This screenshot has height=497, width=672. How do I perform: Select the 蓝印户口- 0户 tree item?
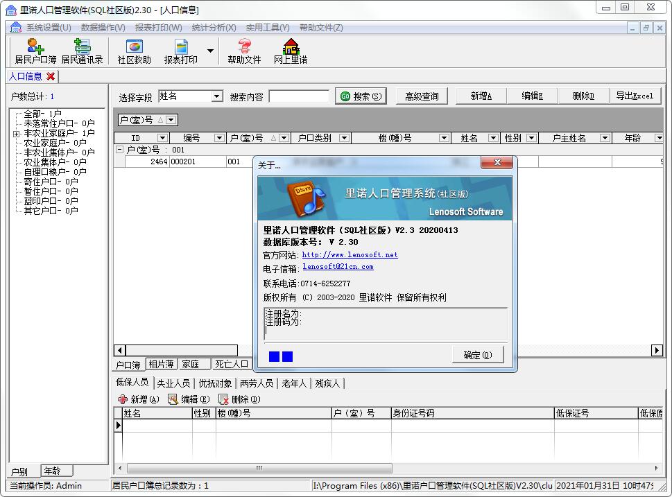[51, 201]
